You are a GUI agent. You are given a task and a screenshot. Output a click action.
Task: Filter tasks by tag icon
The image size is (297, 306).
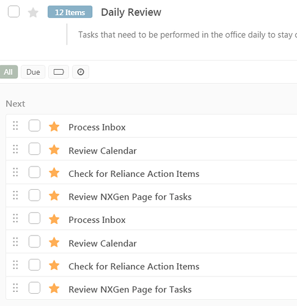[59, 72]
